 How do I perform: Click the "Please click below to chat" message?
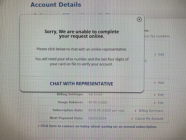click(82, 49)
